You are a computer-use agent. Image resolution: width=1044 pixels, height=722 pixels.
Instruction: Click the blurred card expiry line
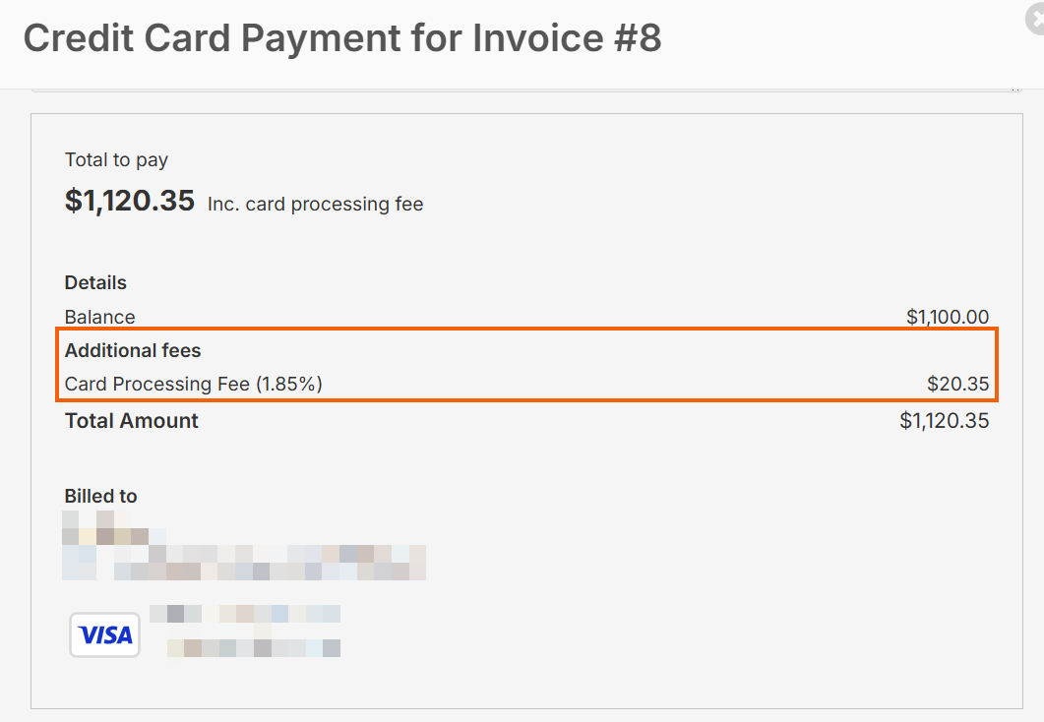pyautogui.click(x=253, y=647)
